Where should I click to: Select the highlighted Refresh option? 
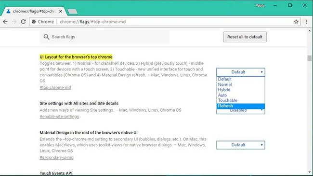coord(241,106)
